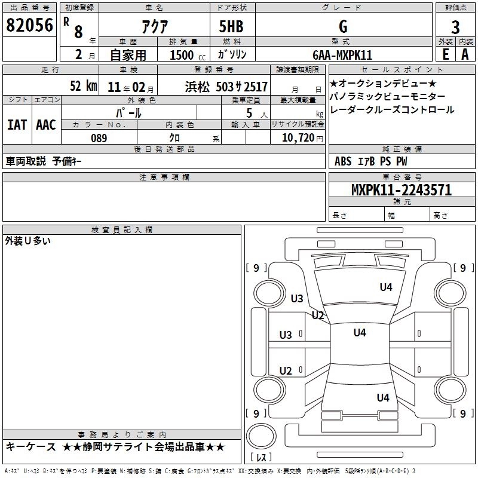The width and height of the screenshot is (478, 478).
Task: Click the seating capacity 5 人
Action: (257, 114)
